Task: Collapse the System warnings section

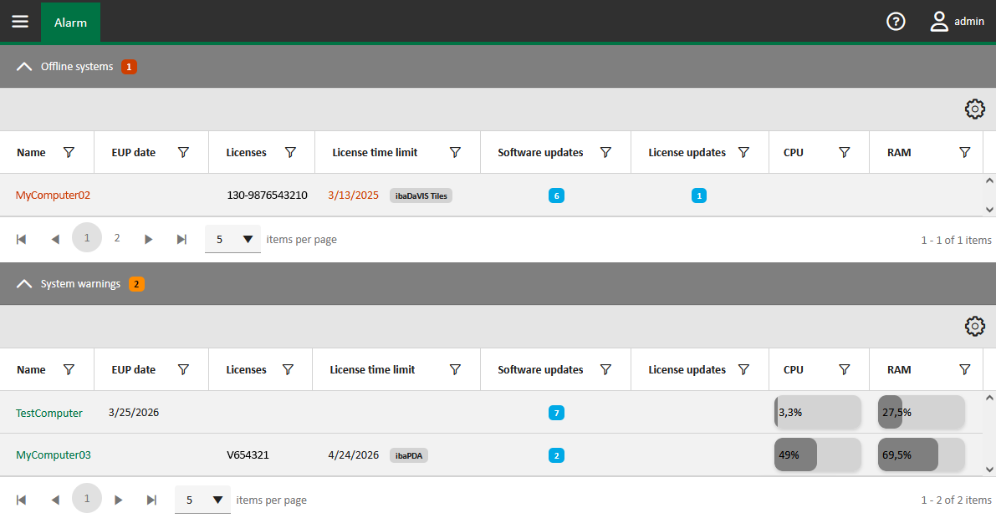Action: pos(24,284)
